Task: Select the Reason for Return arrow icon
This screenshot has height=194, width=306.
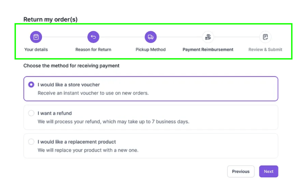Action: (x=93, y=37)
